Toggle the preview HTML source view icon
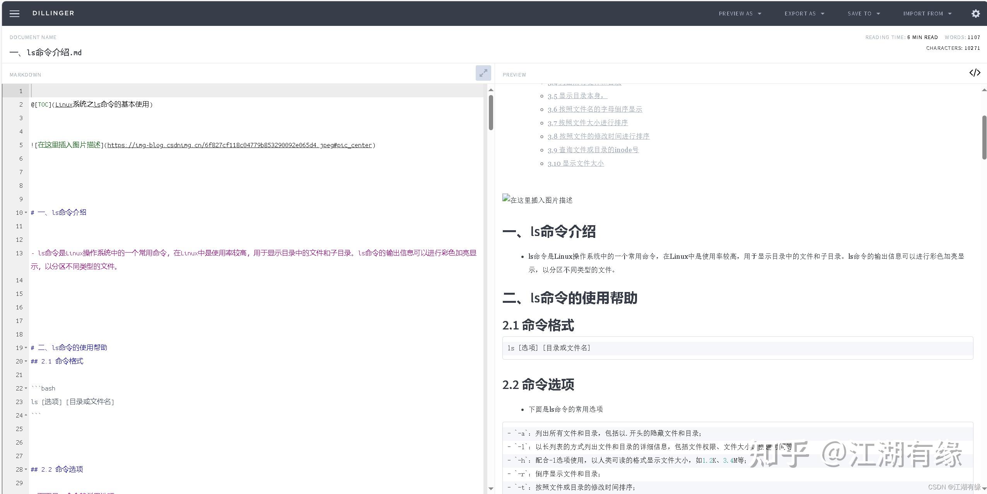 pos(975,72)
